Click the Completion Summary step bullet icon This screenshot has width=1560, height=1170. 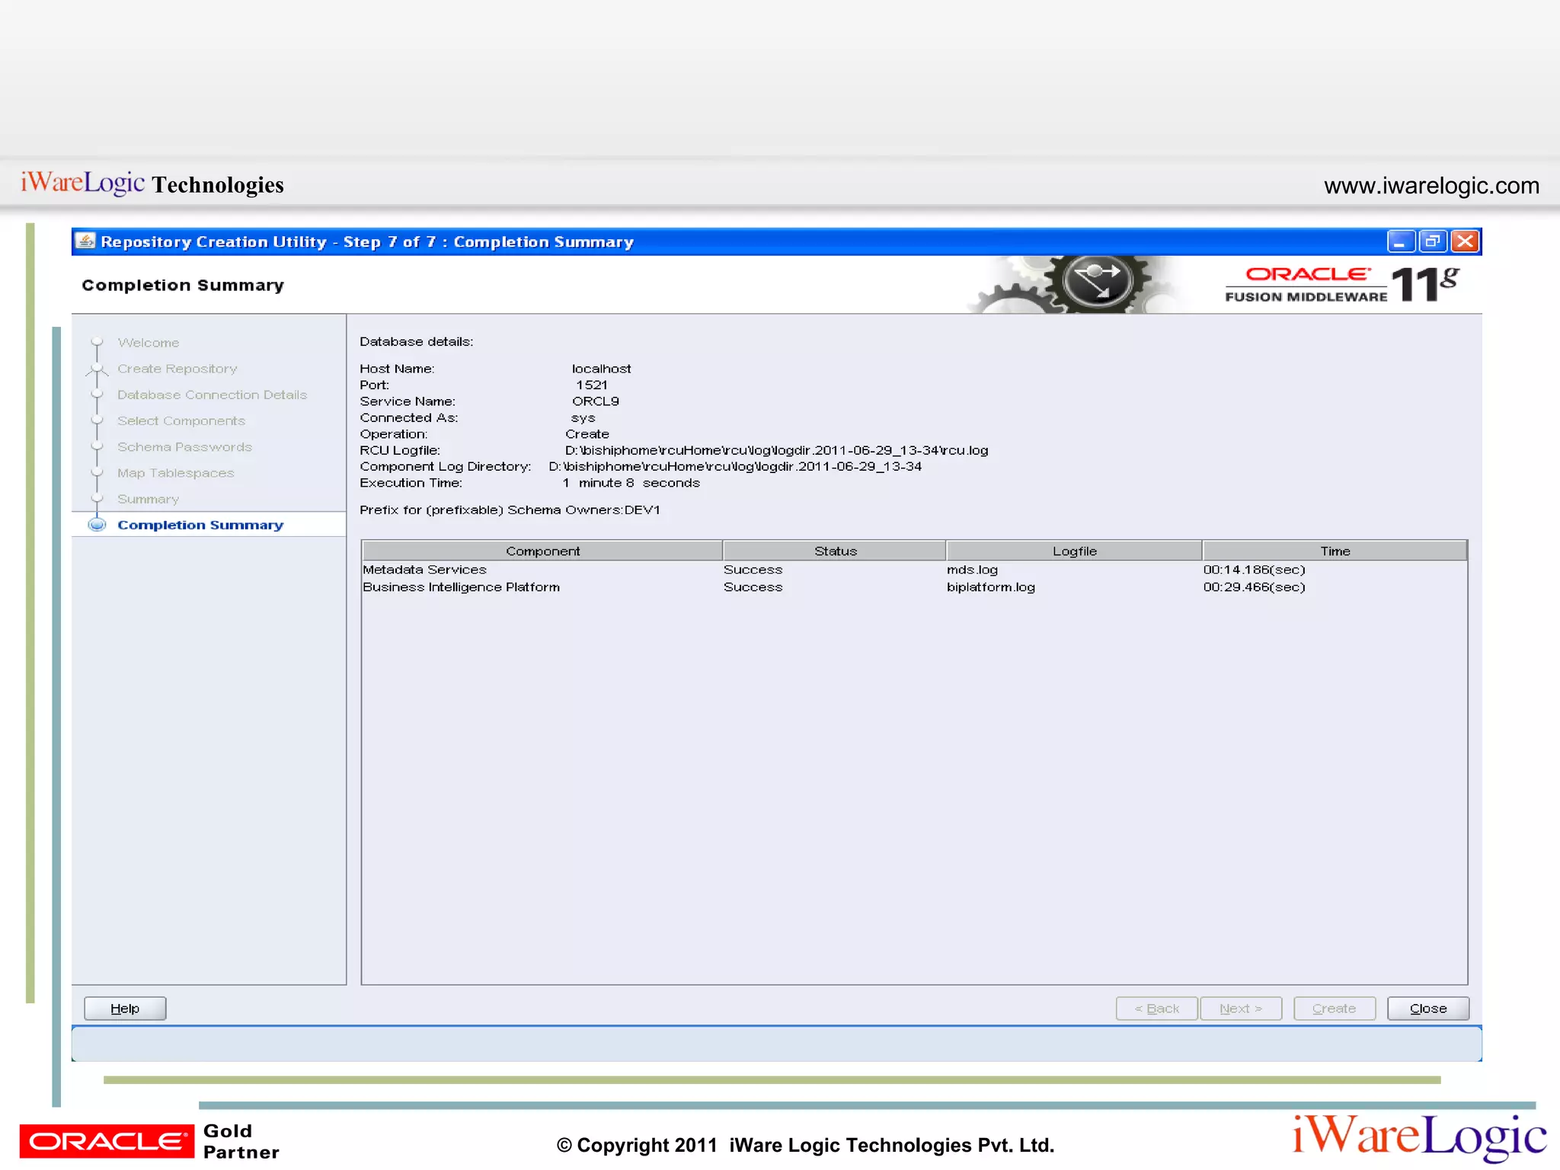97,525
